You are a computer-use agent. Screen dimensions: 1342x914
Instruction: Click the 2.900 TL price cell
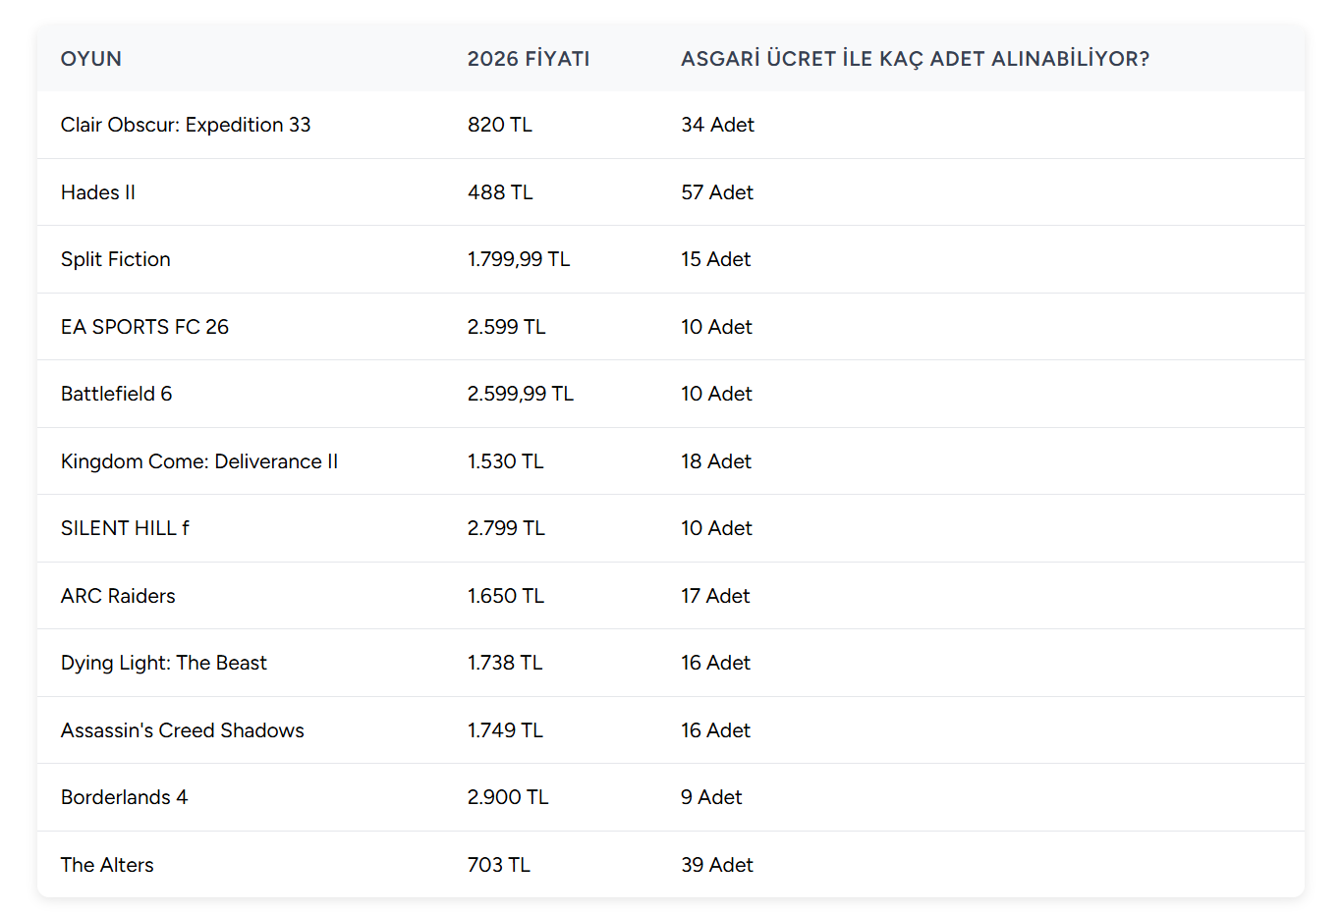508,797
